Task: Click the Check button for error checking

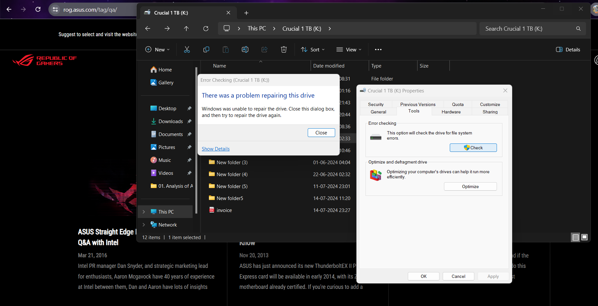Action: (x=473, y=148)
